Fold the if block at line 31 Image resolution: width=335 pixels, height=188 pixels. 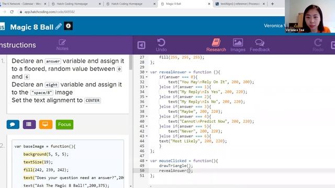[x=147, y=77]
